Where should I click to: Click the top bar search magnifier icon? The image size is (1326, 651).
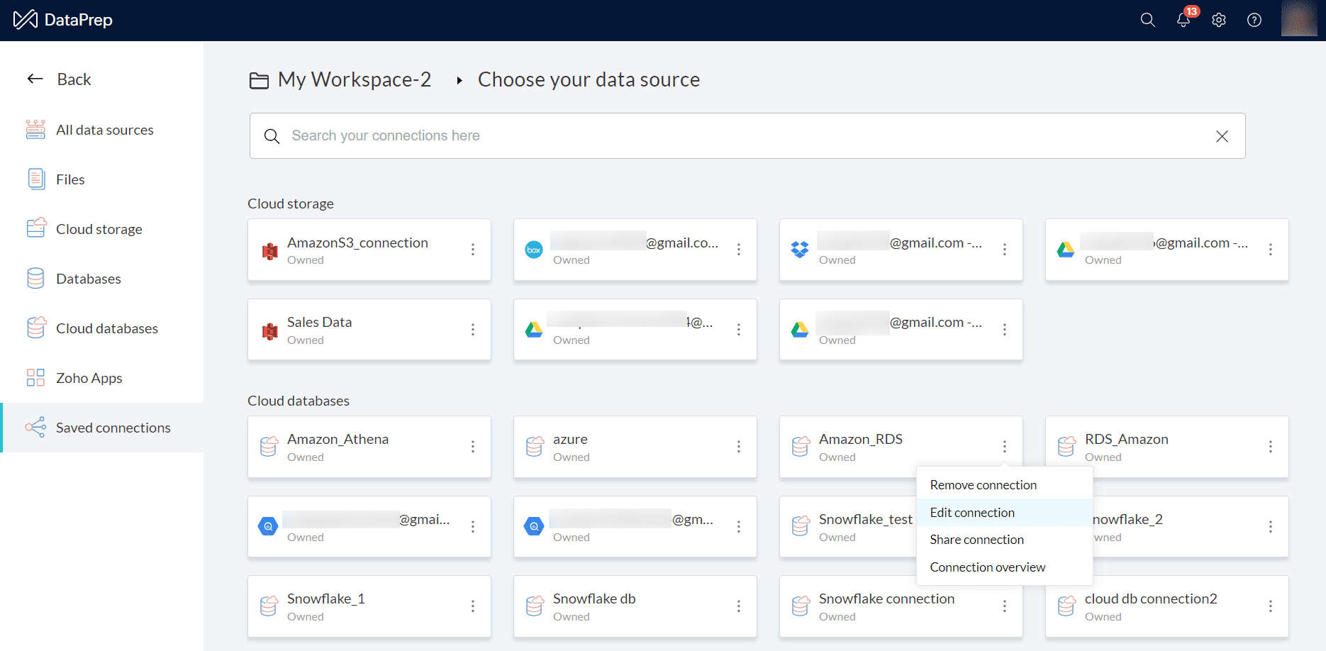[1147, 20]
